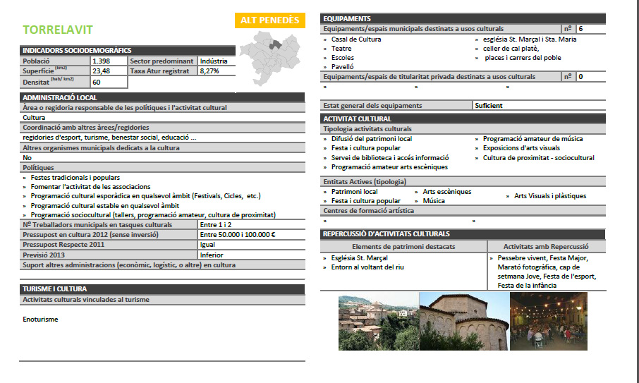Click the ALT PENEDÈS yellow badge

270,20
